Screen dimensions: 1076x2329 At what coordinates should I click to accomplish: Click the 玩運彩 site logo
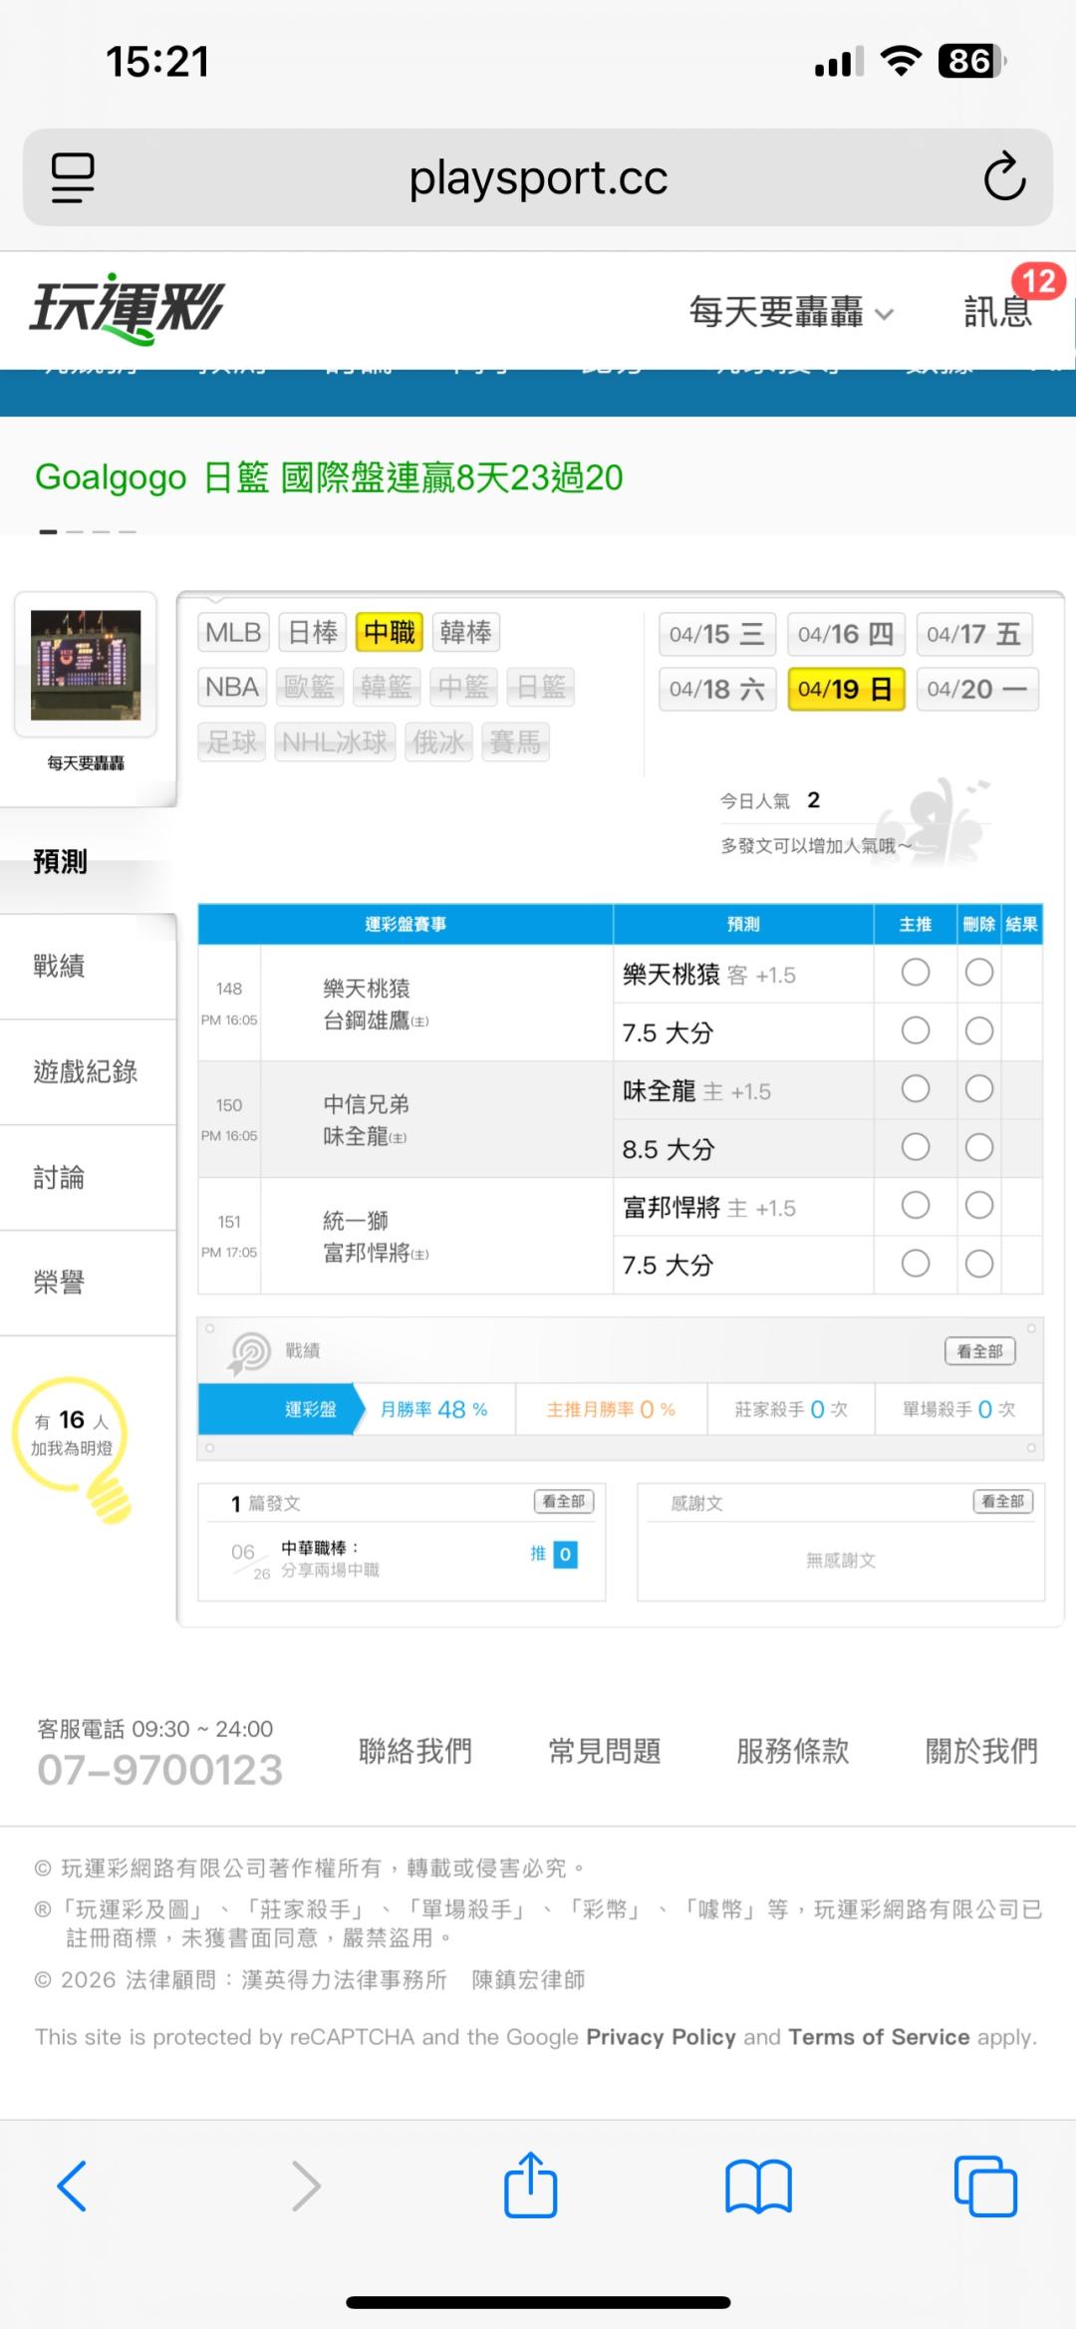127,309
